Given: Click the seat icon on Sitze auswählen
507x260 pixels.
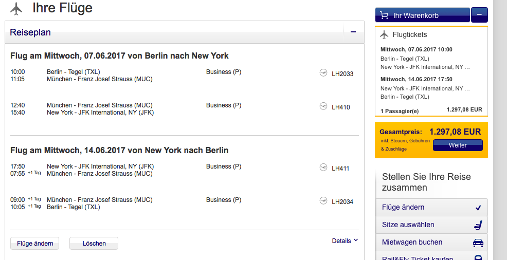Looking at the screenshot, I should [x=478, y=225].
